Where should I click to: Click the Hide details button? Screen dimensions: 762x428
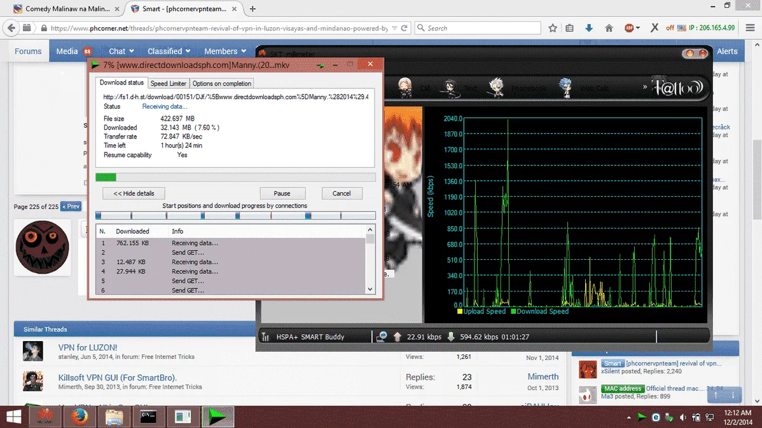point(134,193)
